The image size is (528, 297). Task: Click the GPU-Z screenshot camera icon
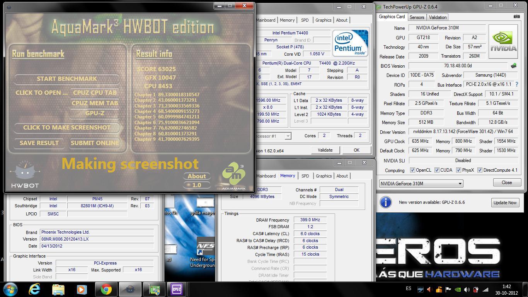click(x=517, y=17)
